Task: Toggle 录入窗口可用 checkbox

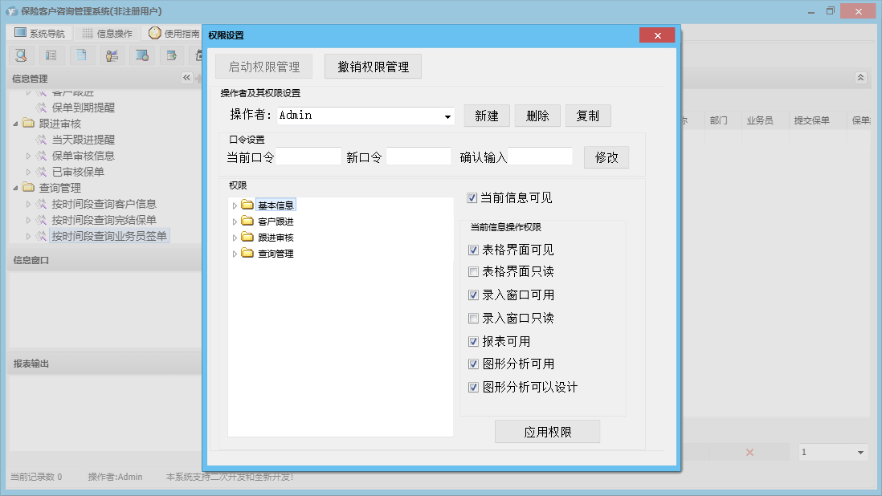Action: [x=473, y=295]
